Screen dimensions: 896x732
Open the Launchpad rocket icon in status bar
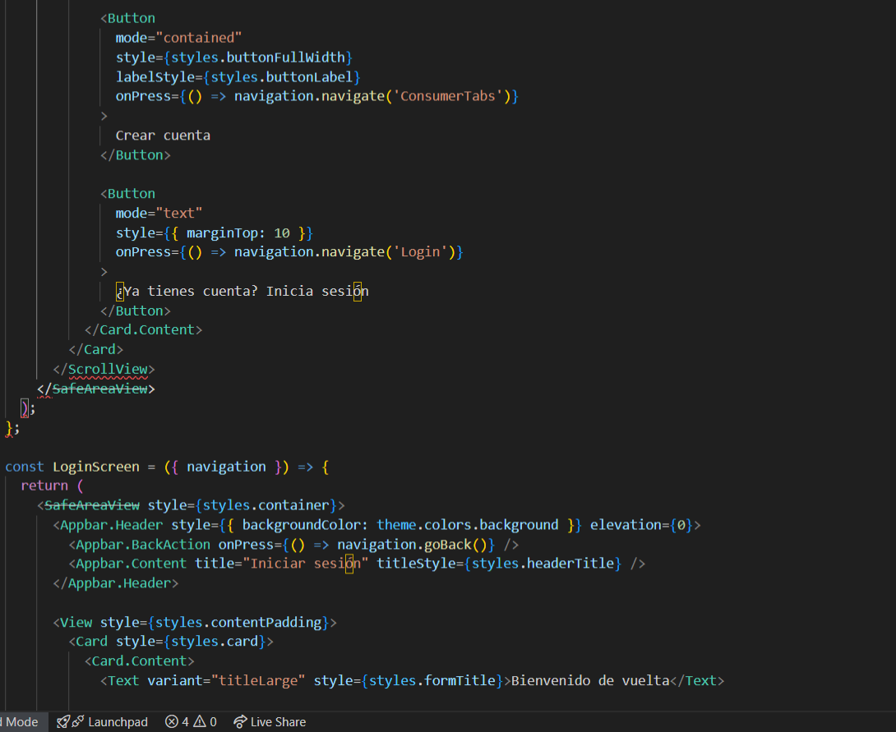click(x=62, y=721)
